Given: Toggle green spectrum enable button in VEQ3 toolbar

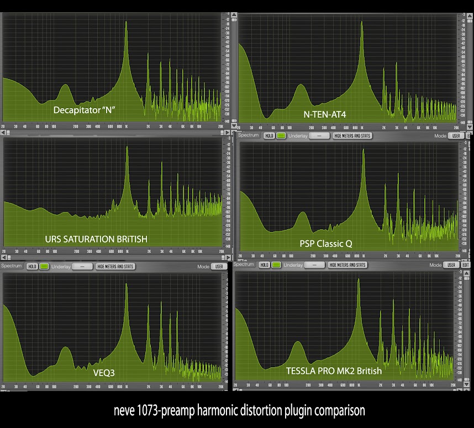Looking at the screenshot, I should tap(44, 266).
